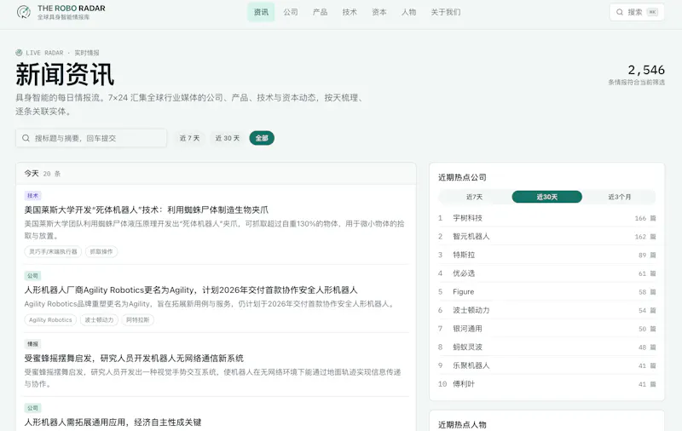This screenshot has width=682, height=431.
Task: Filter news to 近 30 天
Action: 228,138
